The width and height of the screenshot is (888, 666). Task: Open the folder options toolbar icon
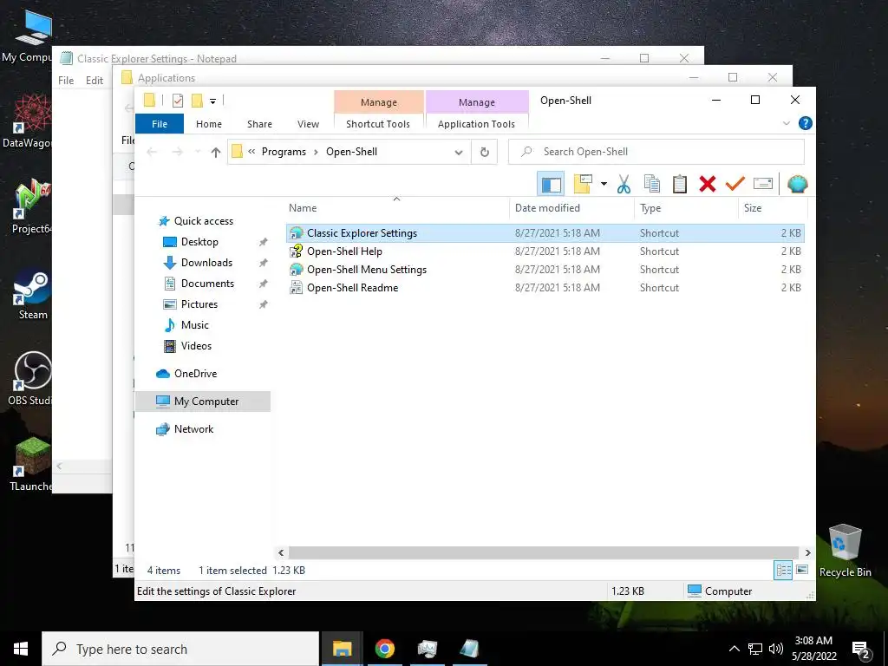pyautogui.click(x=583, y=184)
